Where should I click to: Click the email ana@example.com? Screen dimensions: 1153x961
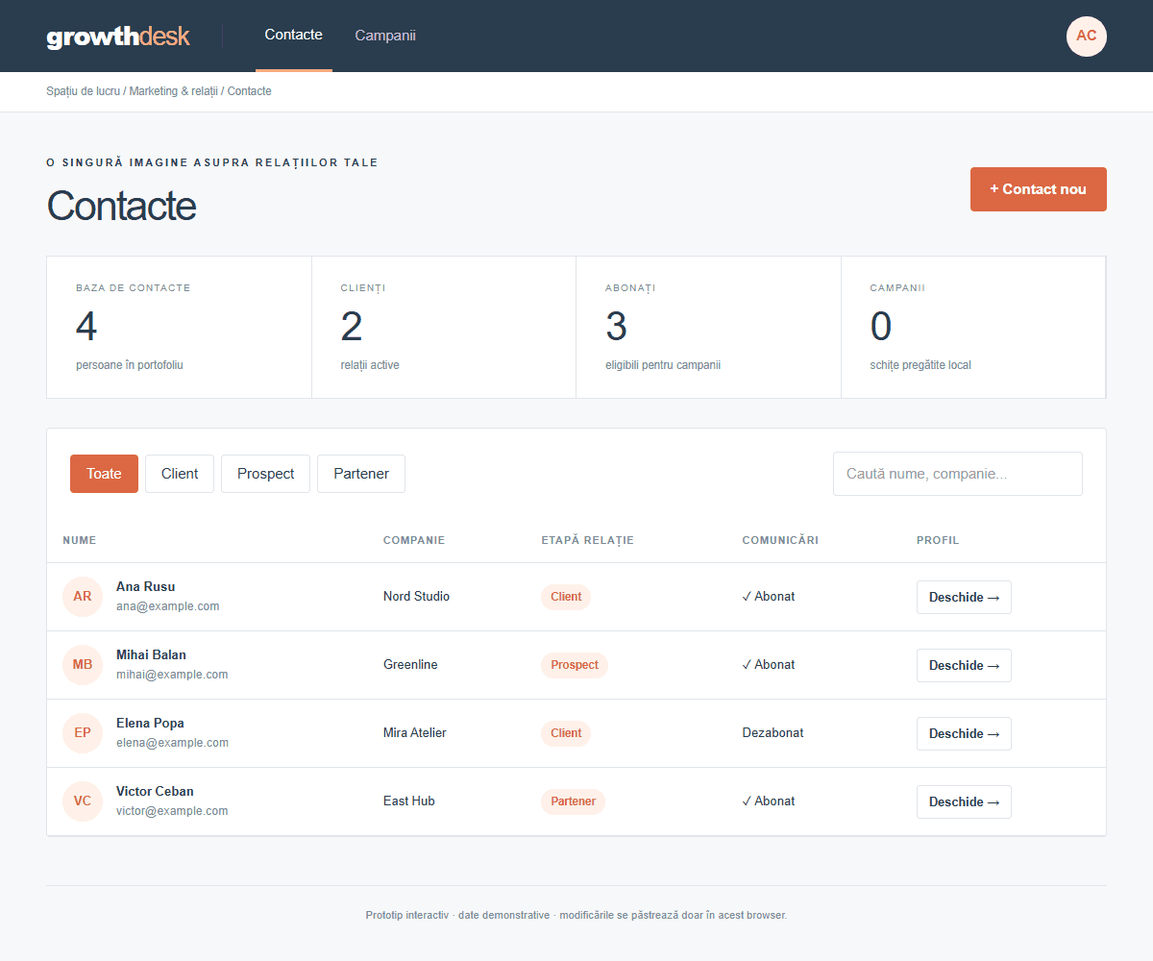pos(168,606)
